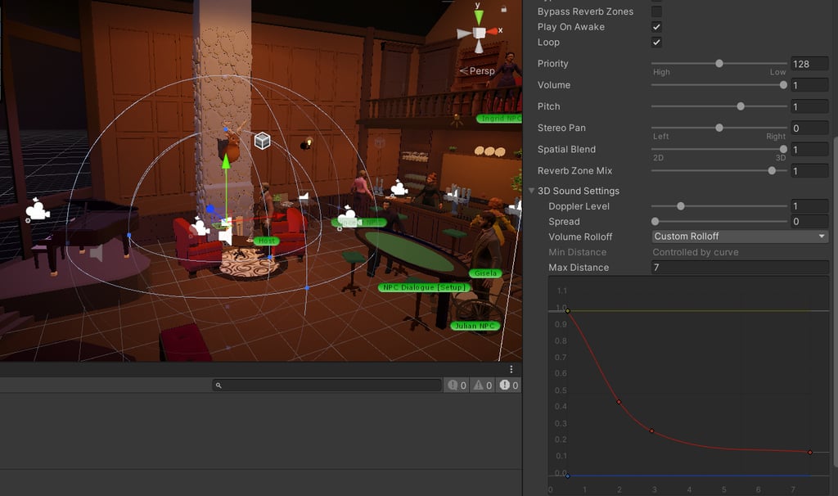The image size is (838, 496).
Task: Click the Spatial Blend value field
Action: (x=809, y=149)
